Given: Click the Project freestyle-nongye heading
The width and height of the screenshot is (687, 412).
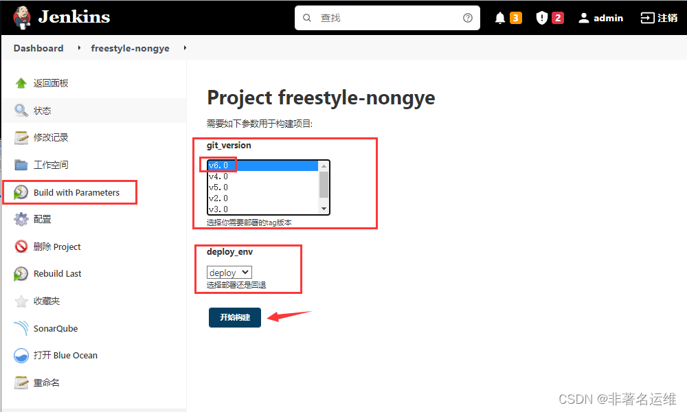Looking at the screenshot, I should 321,98.
